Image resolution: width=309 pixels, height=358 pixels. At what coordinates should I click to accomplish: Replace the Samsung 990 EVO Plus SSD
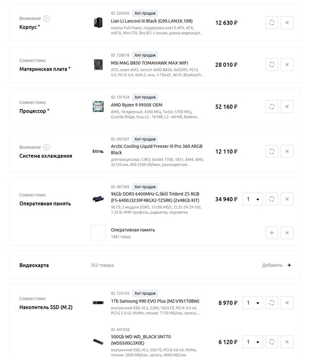272,303
